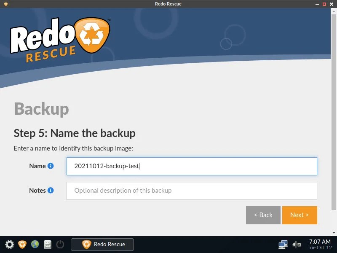Viewport: 337px width, 253px height.
Task: Focus the optional Notes description field
Action: (192, 191)
